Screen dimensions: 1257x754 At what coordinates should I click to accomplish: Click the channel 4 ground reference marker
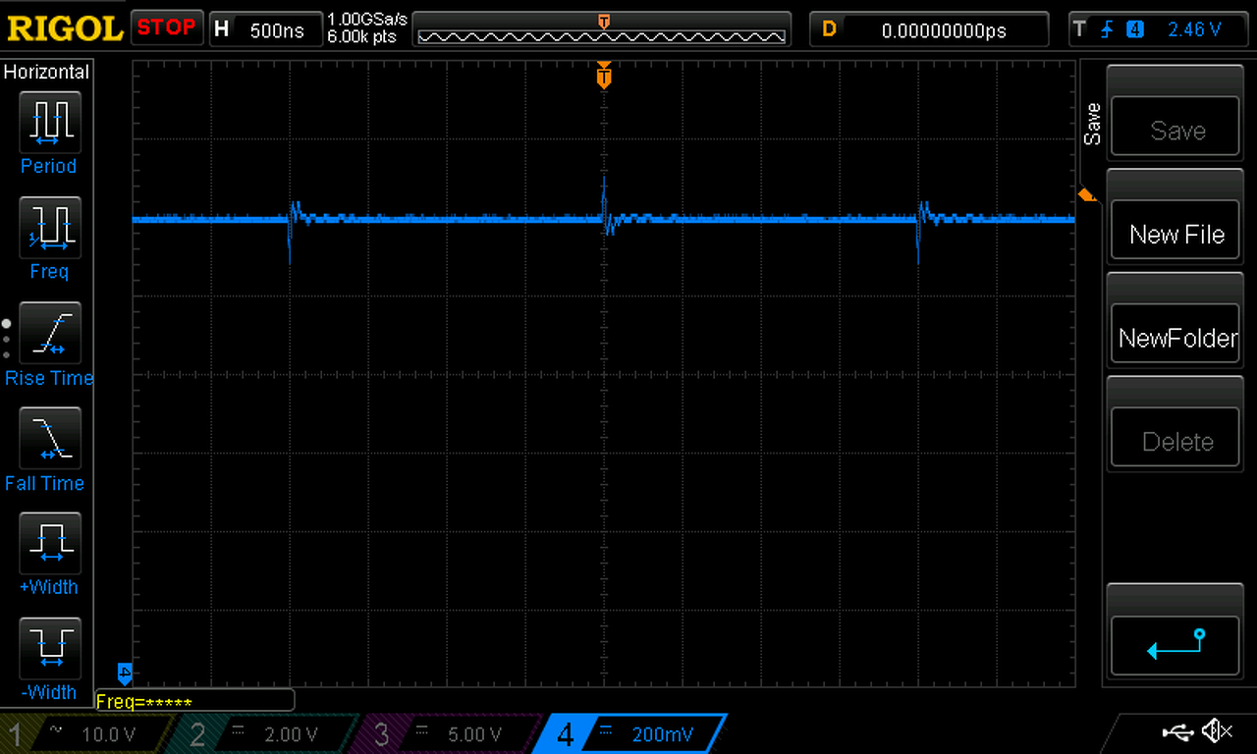[x=125, y=674]
